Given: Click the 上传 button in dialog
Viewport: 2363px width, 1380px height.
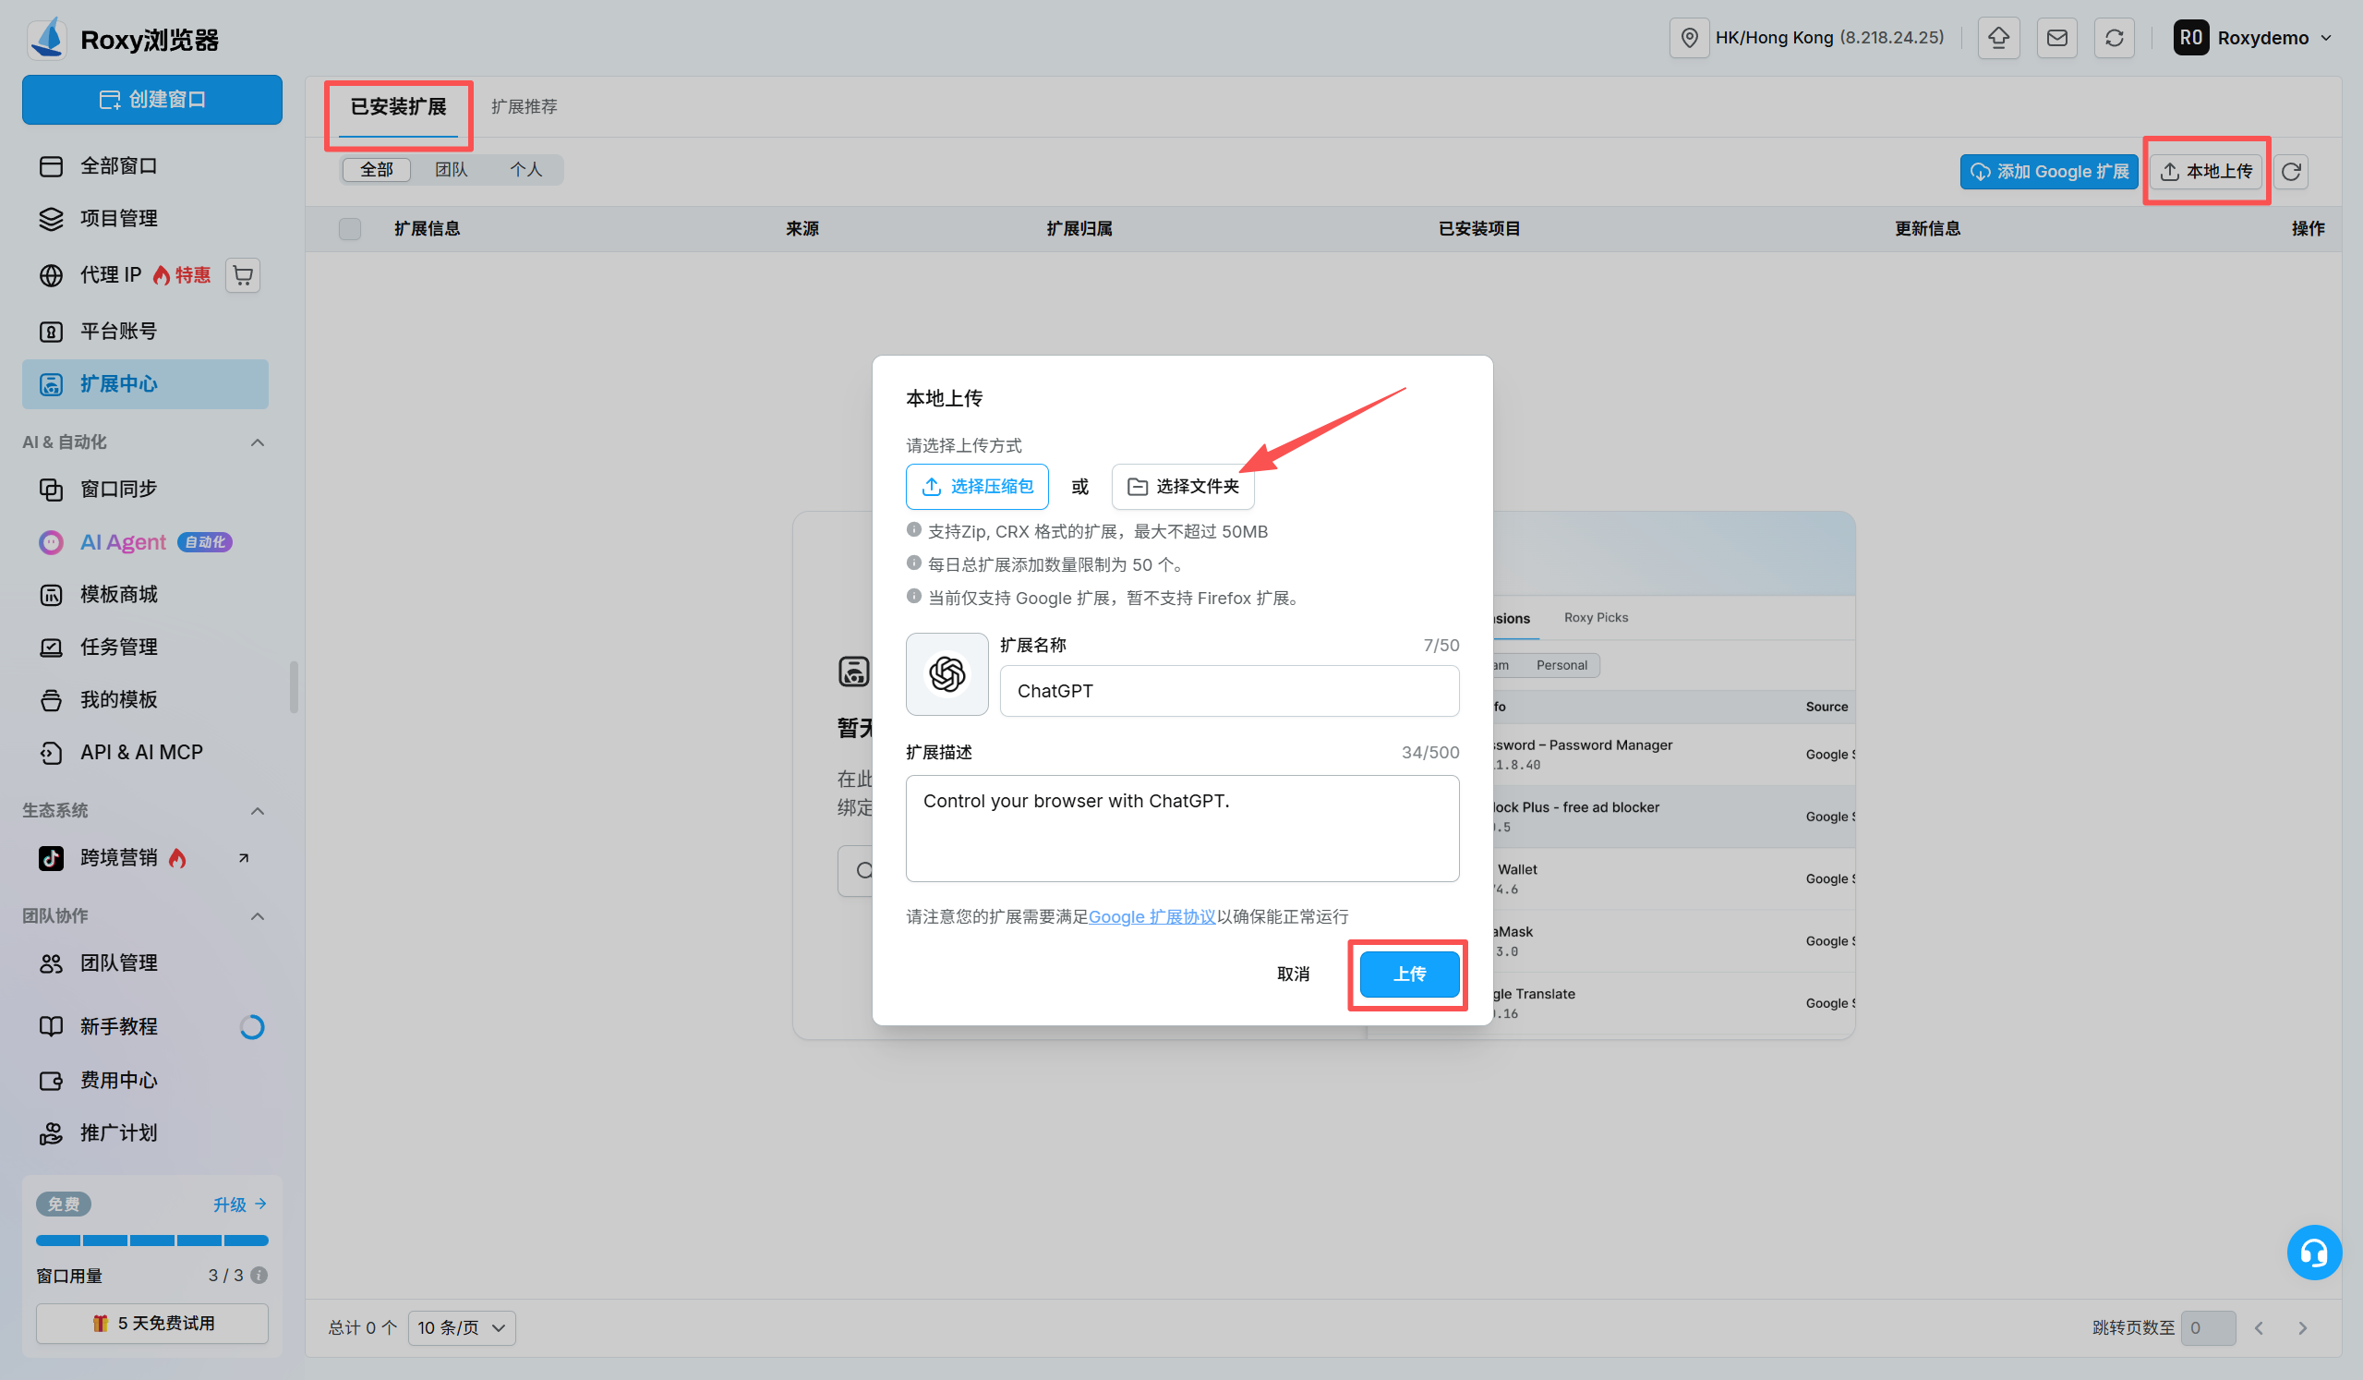Looking at the screenshot, I should [1409, 974].
